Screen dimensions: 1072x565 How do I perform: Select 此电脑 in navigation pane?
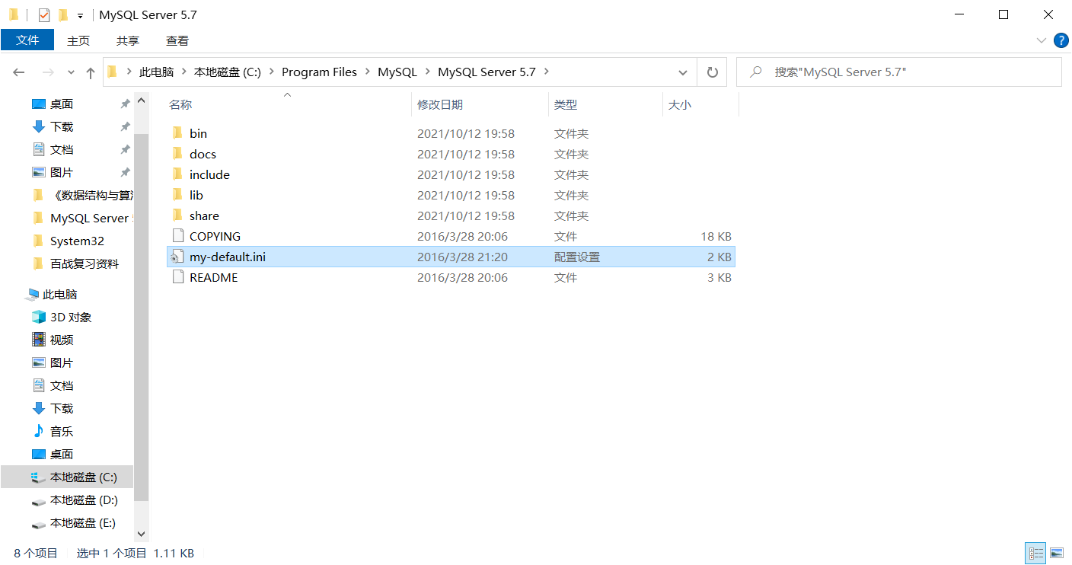(59, 295)
